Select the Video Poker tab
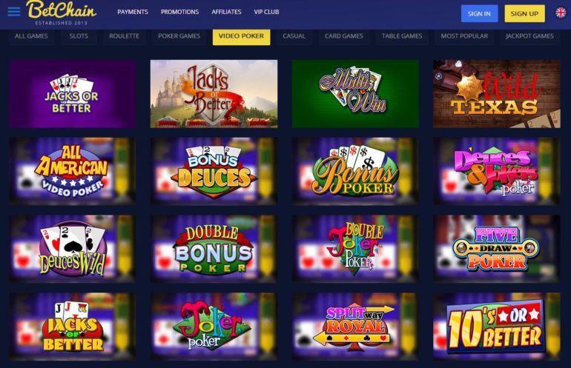Screen dimensions: 571x368 241,36
